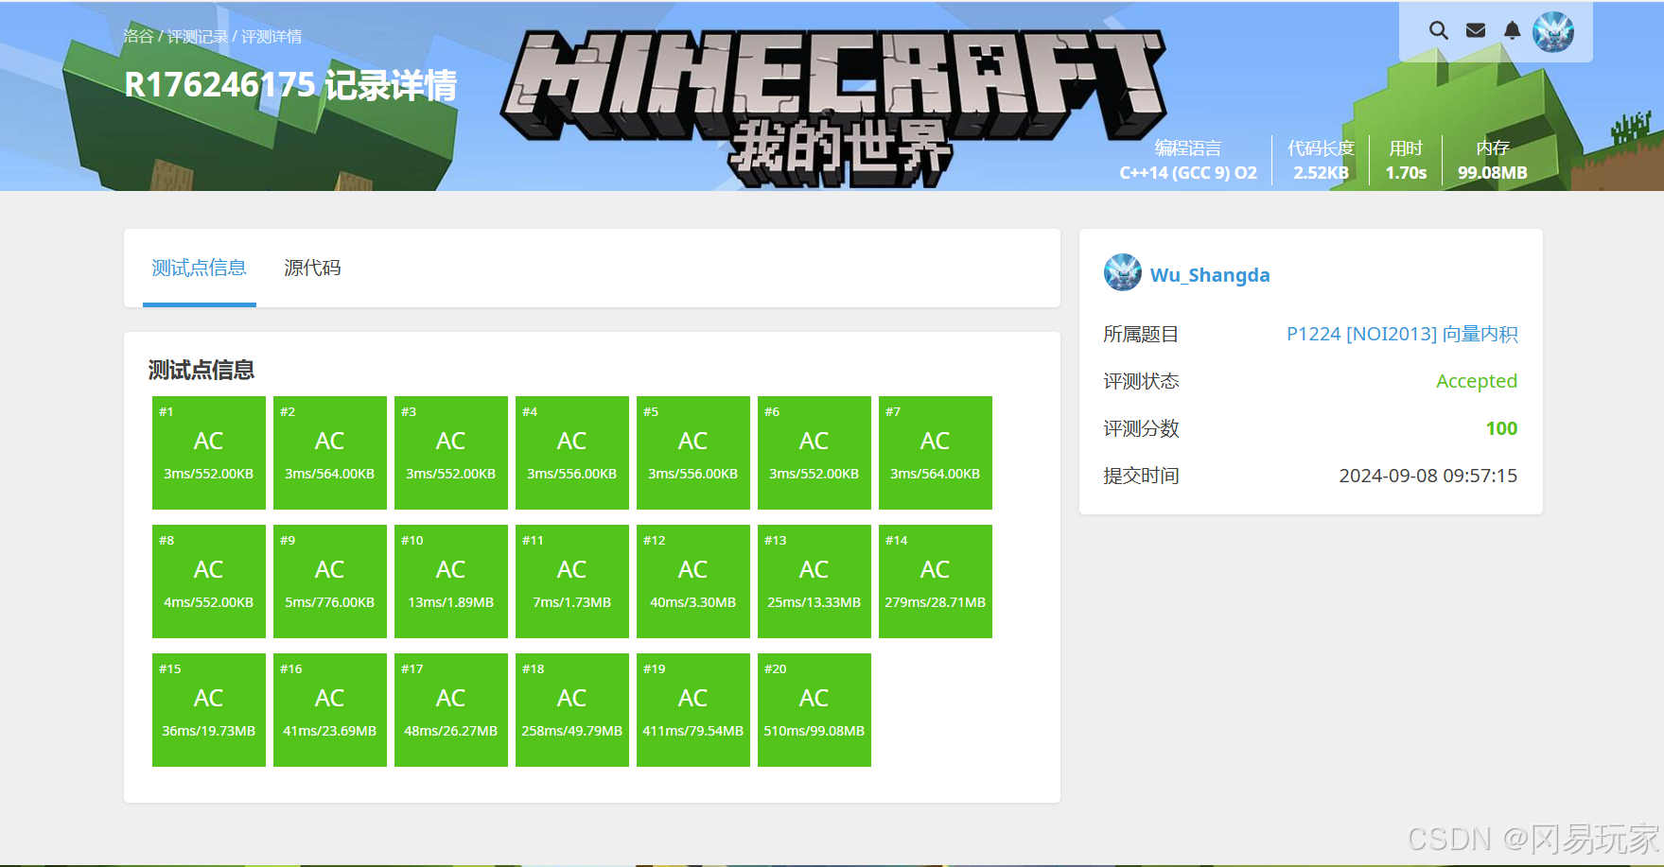1664x867 pixels.
Task: Select test case #9 with 776.00KB
Action: 330,581
